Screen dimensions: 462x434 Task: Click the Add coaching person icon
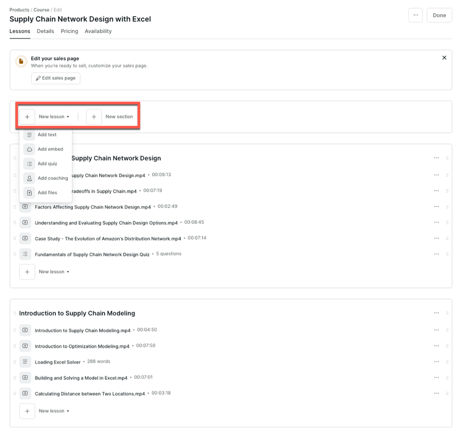[29, 178]
